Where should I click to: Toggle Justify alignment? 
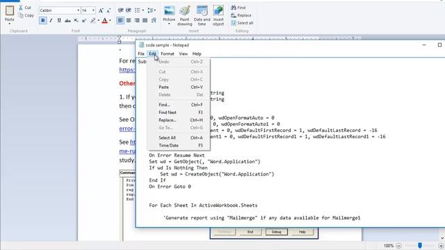pyautogui.click(x=145, y=20)
